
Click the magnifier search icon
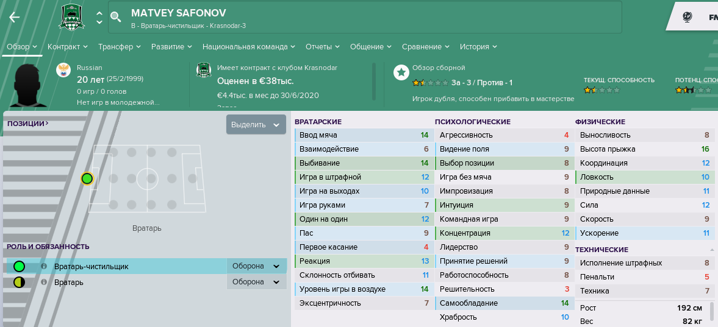tap(116, 17)
